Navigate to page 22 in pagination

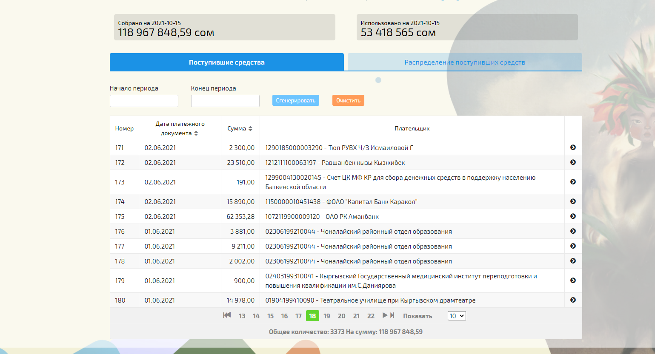371,316
